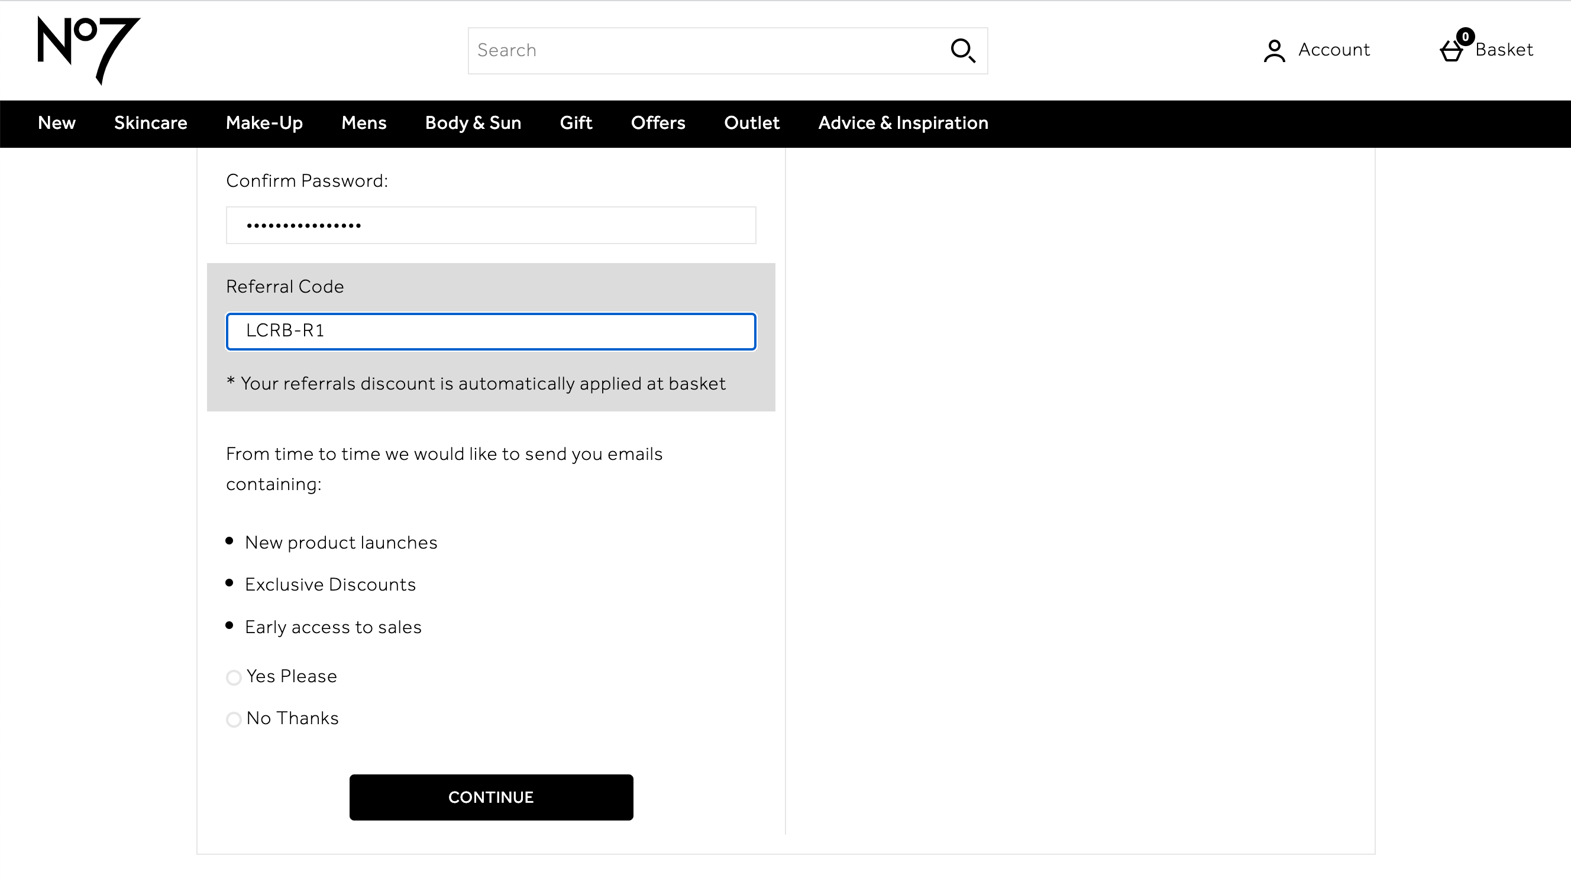This screenshot has height=882, width=1571.
Task: Click the Account text link
Action: 1335,50
